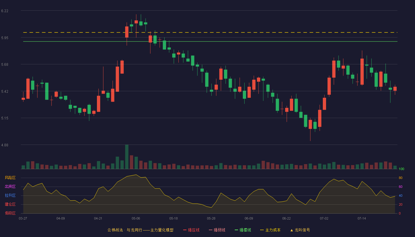Toggle the 主力成本 legend entry
Viewport: 415px width, 237px height.
pyautogui.click(x=270, y=230)
